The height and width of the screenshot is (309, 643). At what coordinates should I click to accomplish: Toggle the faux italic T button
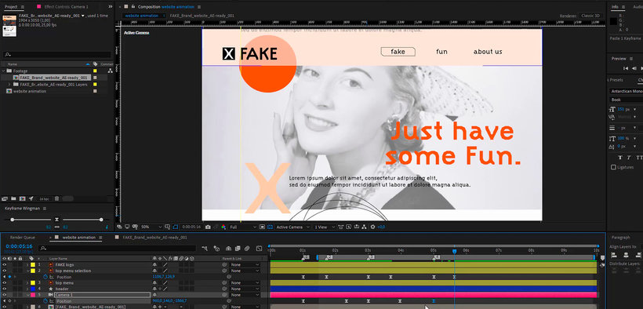click(629, 158)
